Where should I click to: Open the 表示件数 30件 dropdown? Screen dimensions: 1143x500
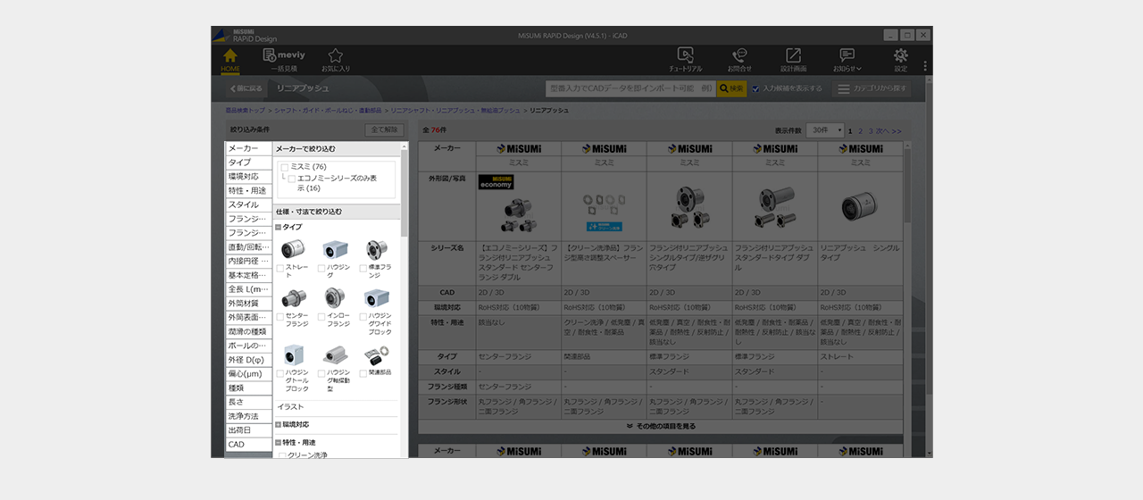[x=824, y=130]
